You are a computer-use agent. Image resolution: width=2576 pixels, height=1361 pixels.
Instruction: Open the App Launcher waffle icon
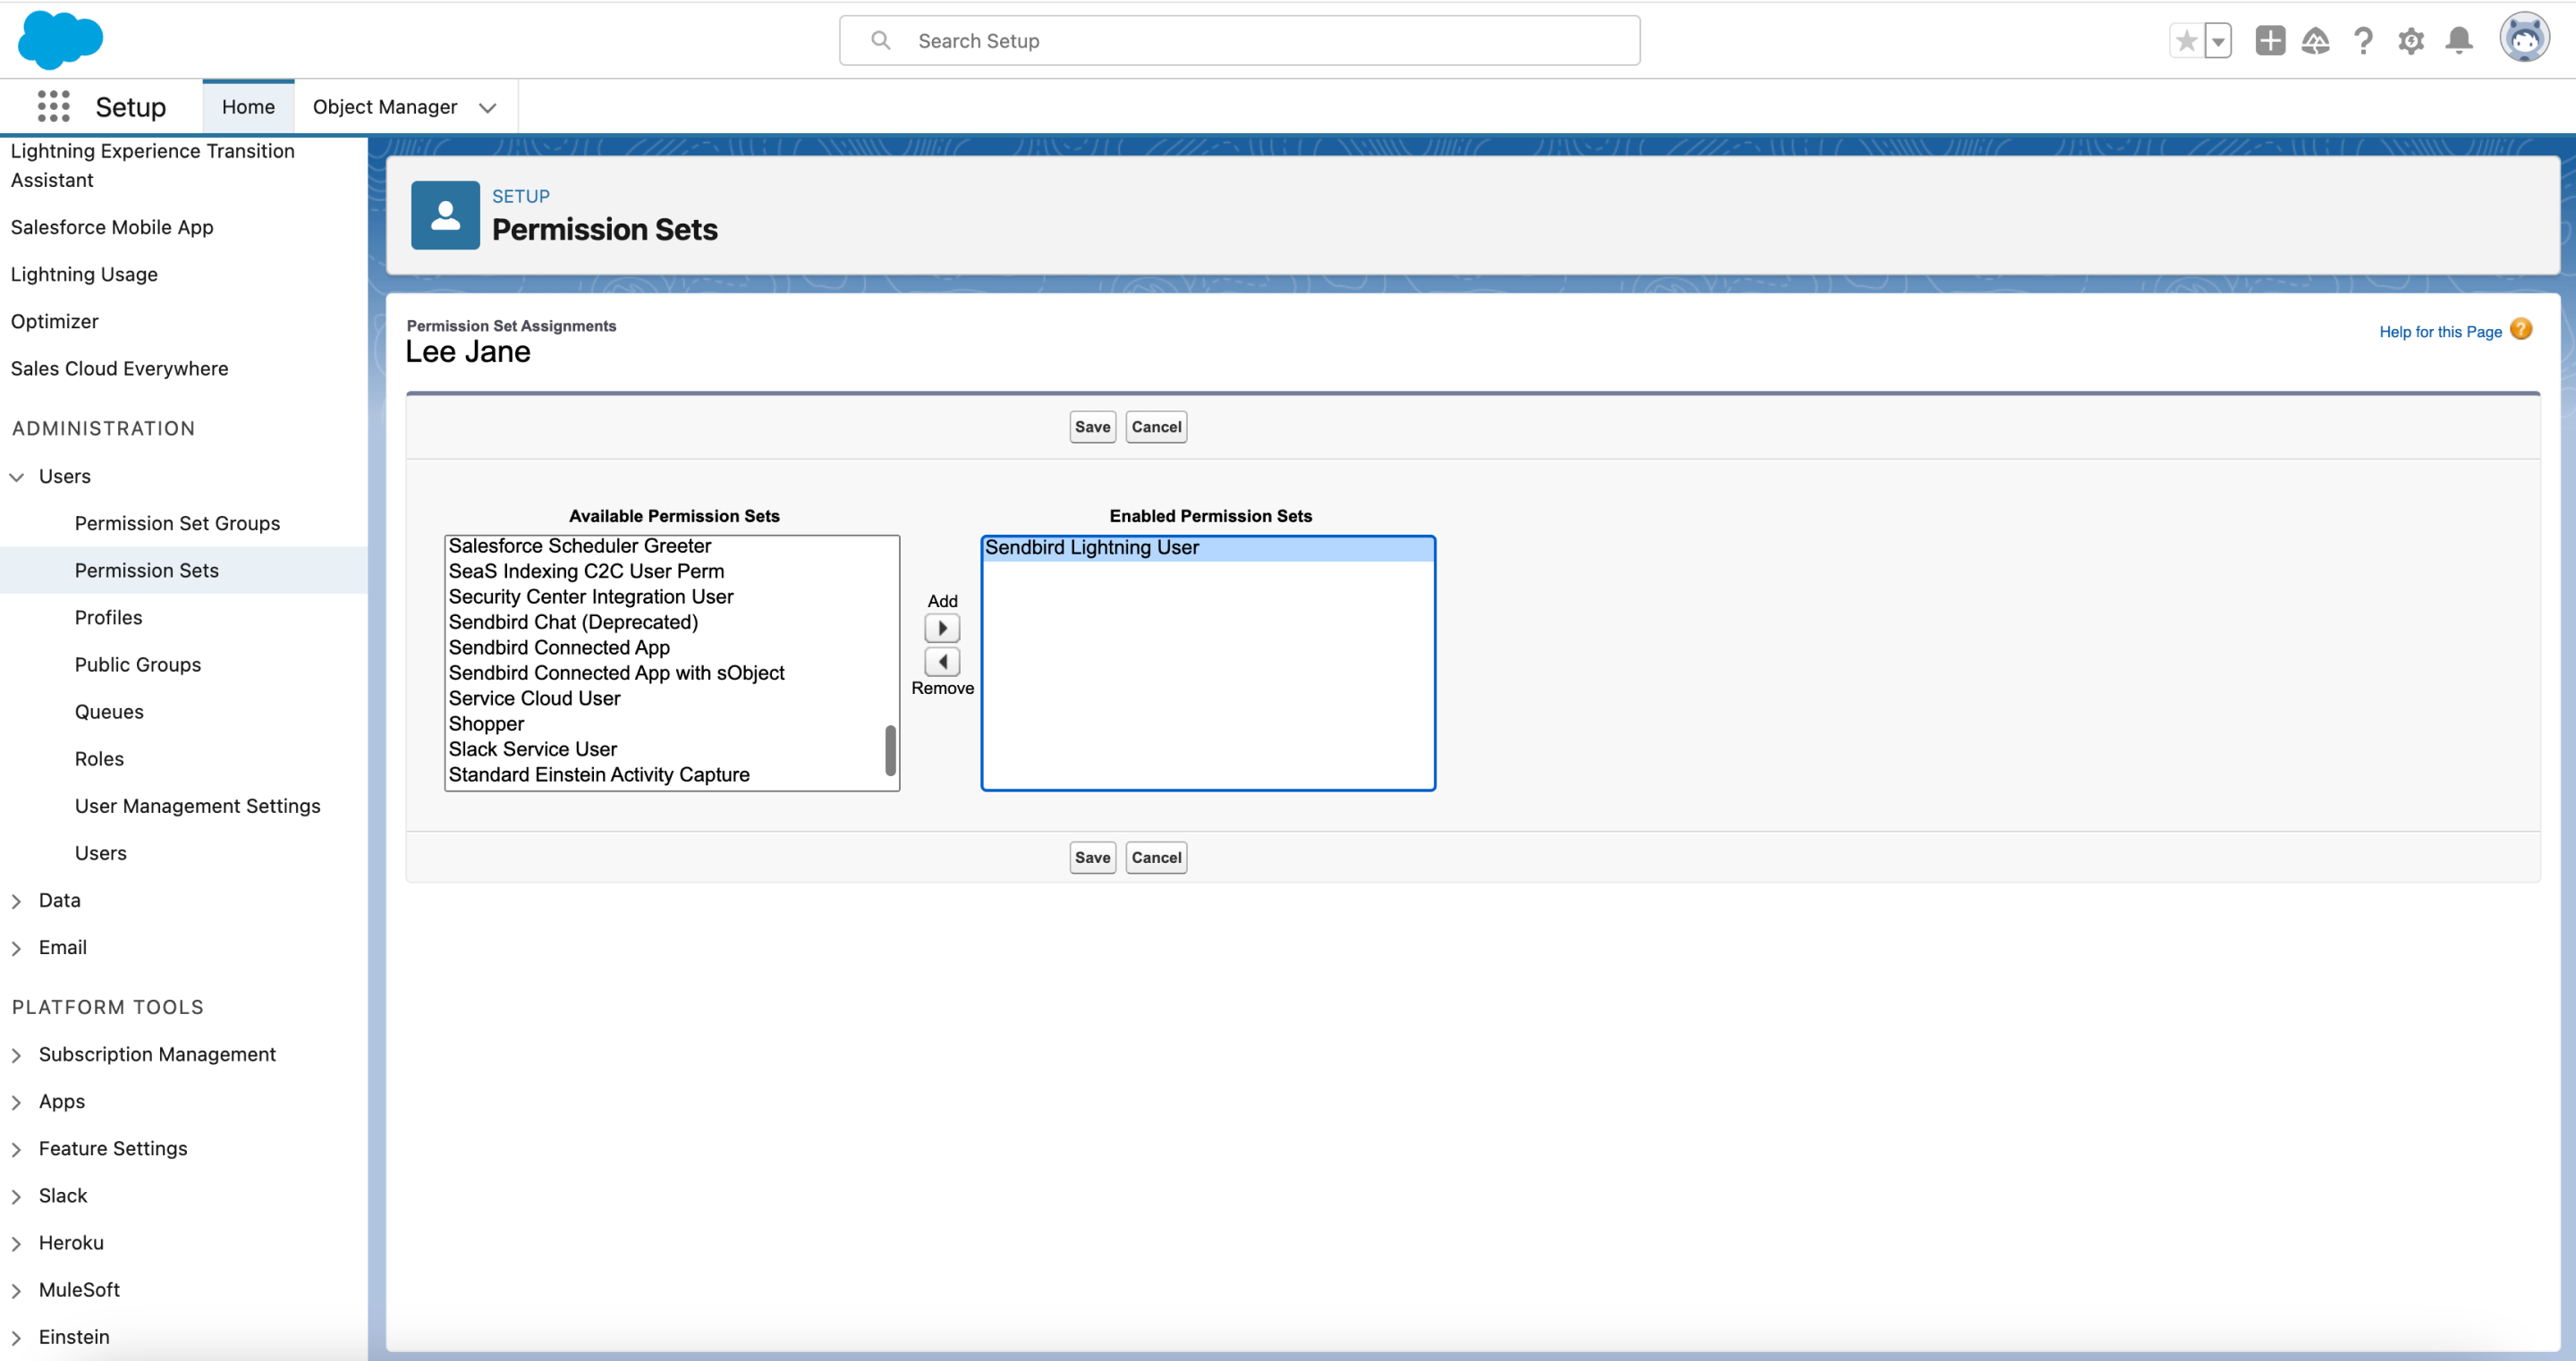point(52,105)
